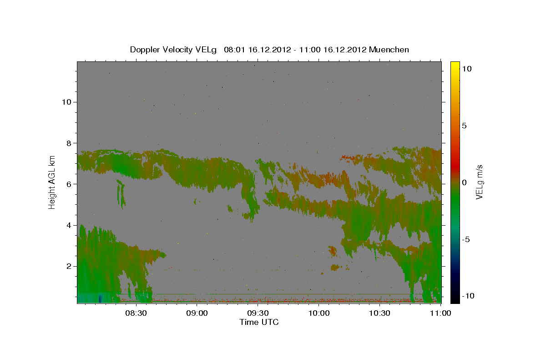Screen dimensions: 546x364
Task: Click the colorbar value '10' at top
Action: [466, 68]
